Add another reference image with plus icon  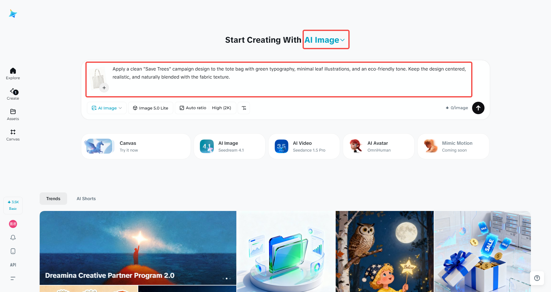point(104,88)
